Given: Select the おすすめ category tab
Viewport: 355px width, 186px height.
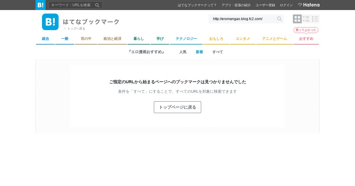Looking at the screenshot, I should pos(306,39).
